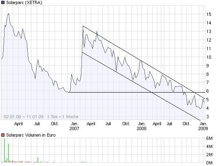222x166 pixels.
Task: Click price axis label 9
Action: point(208,66)
